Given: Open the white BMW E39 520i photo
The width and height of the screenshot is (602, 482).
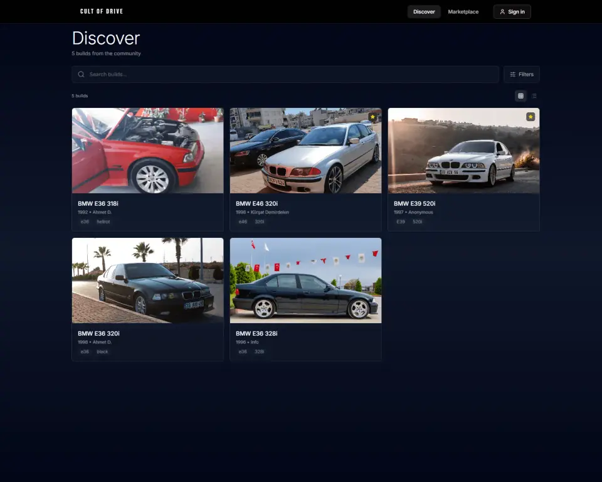Looking at the screenshot, I should (463, 151).
